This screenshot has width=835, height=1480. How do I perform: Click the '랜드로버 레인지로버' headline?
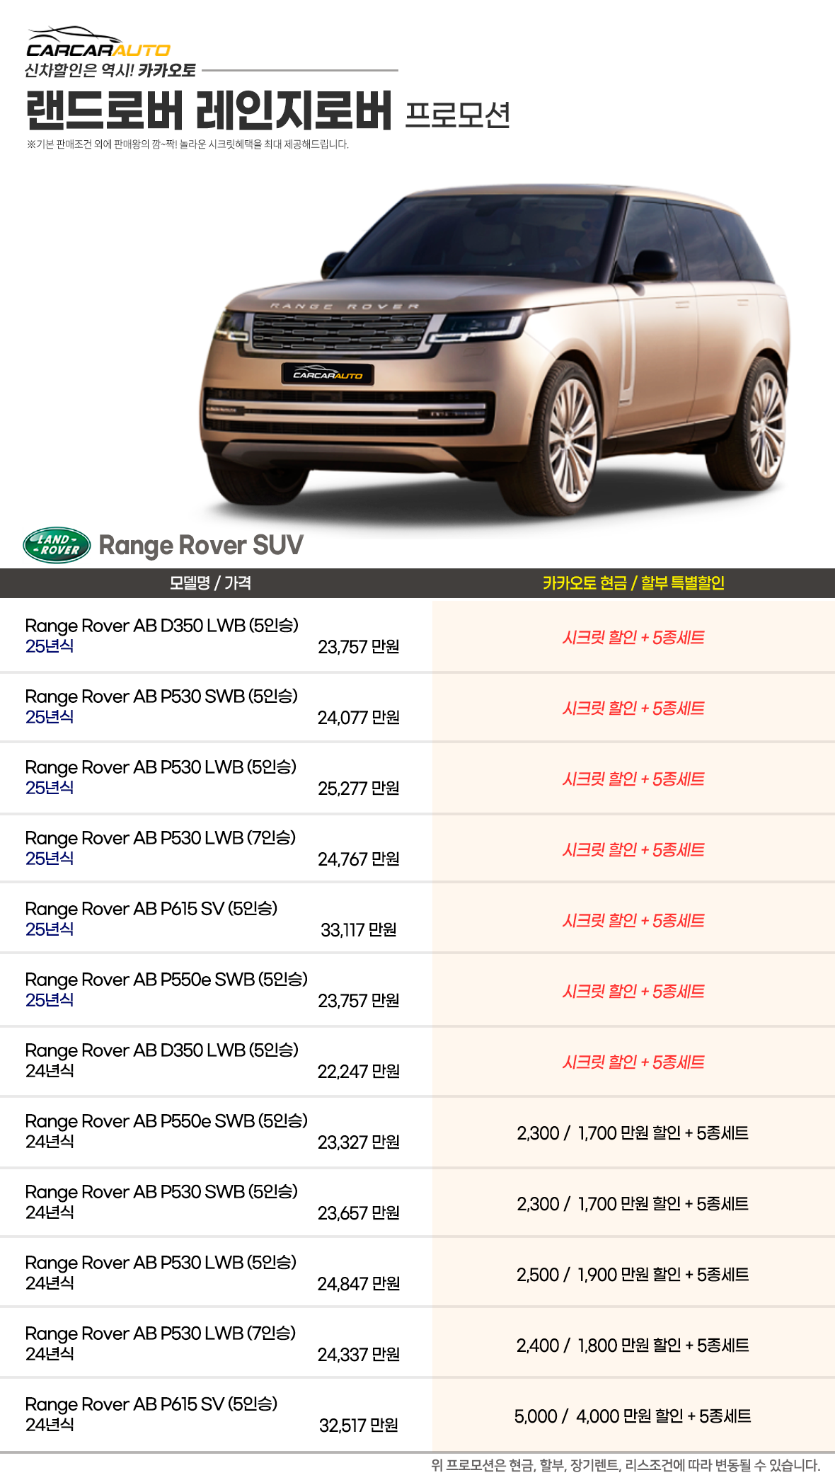click(x=209, y=110)
